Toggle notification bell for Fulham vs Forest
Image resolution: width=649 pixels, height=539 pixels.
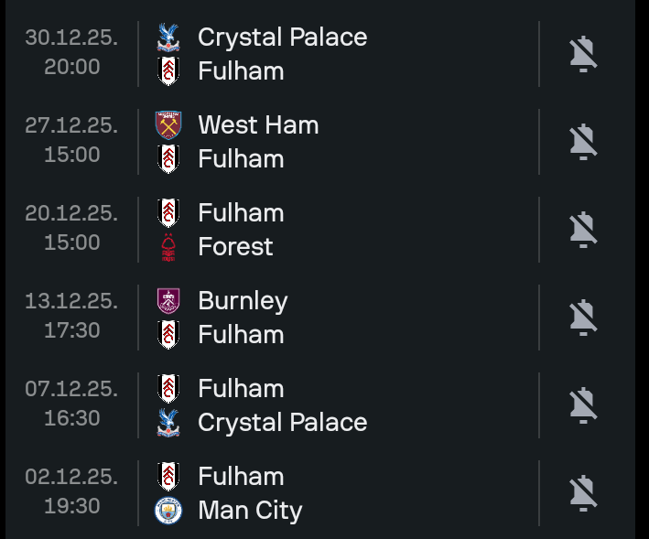(x=583, y=230)
